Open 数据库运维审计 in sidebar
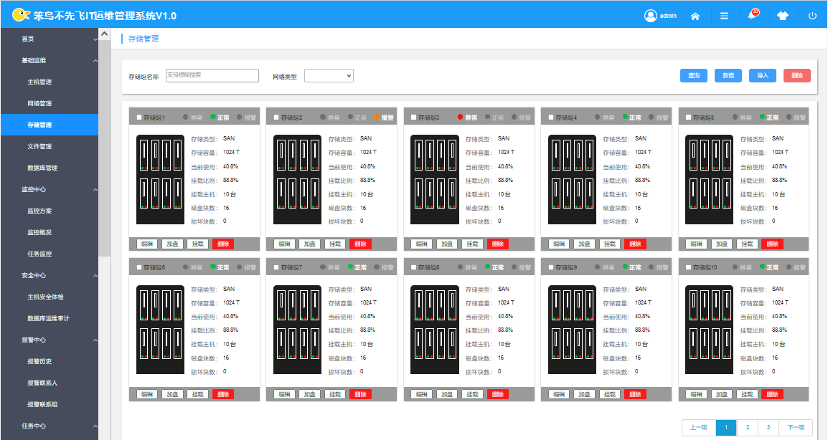This screenshot has height=440, width=828. pyautogui.click(x=49, y=319)
